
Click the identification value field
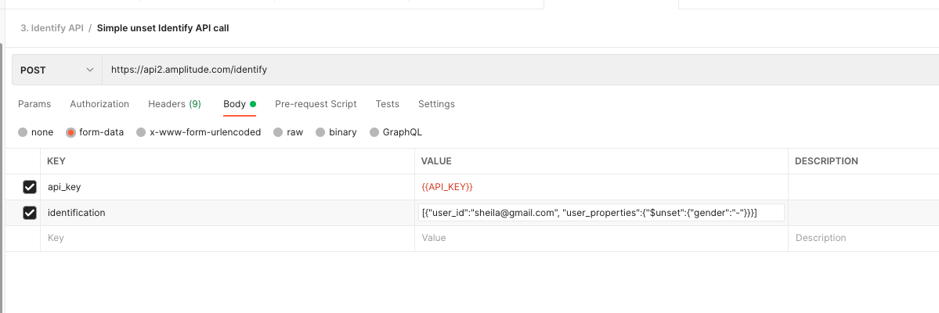click(x=601, y=213)
